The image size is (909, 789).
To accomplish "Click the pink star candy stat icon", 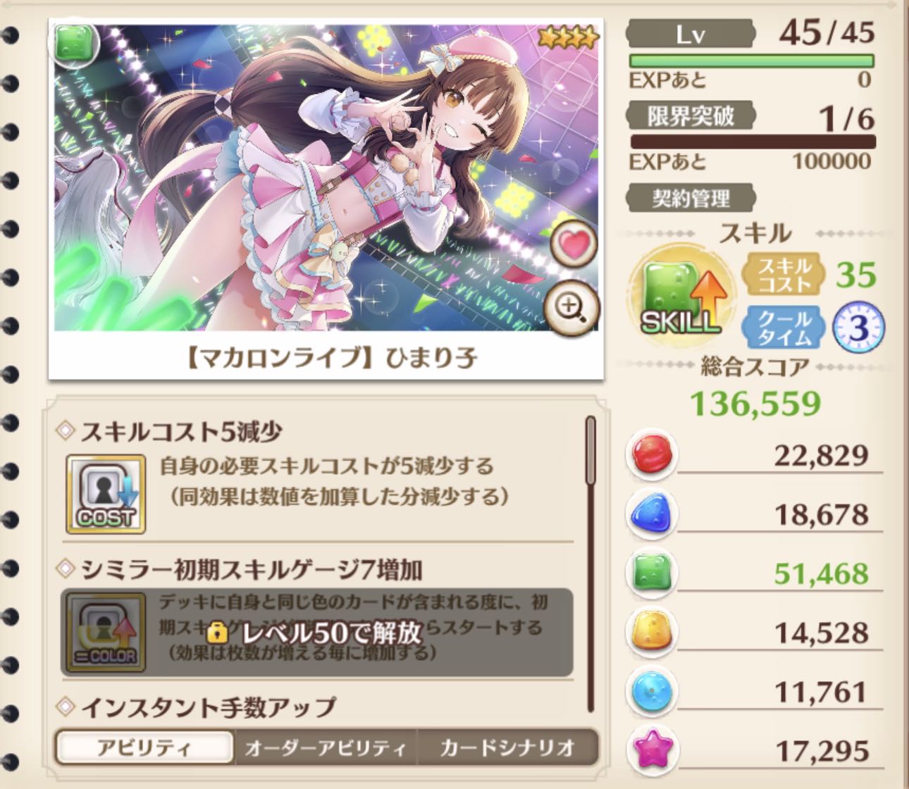I will 652,750.
